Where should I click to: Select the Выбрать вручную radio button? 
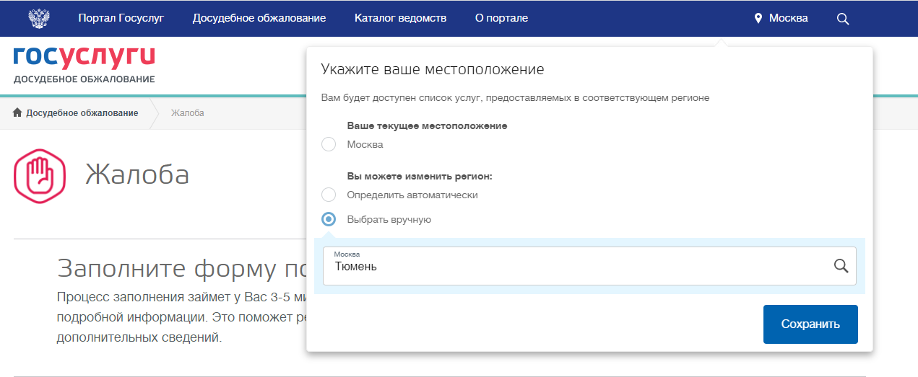(x=329, y=219)
